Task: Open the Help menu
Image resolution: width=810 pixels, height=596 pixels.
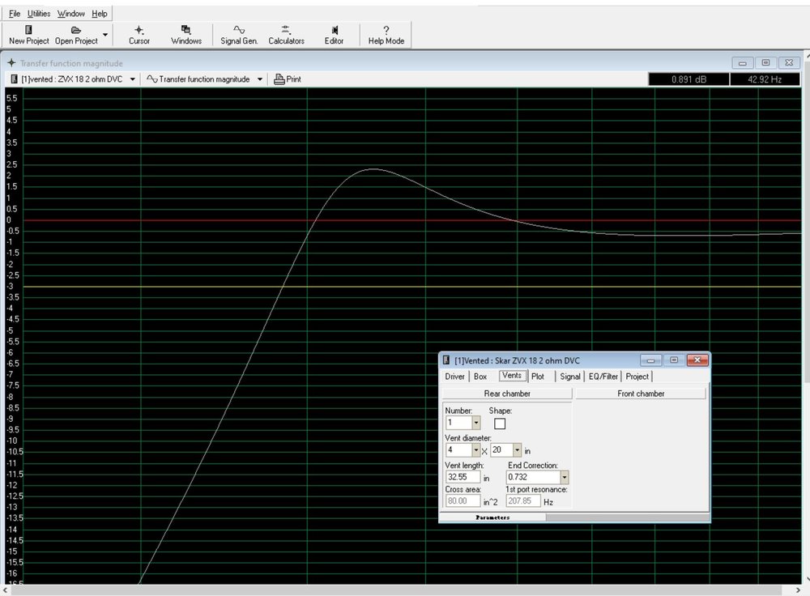Action: point(99,14)
